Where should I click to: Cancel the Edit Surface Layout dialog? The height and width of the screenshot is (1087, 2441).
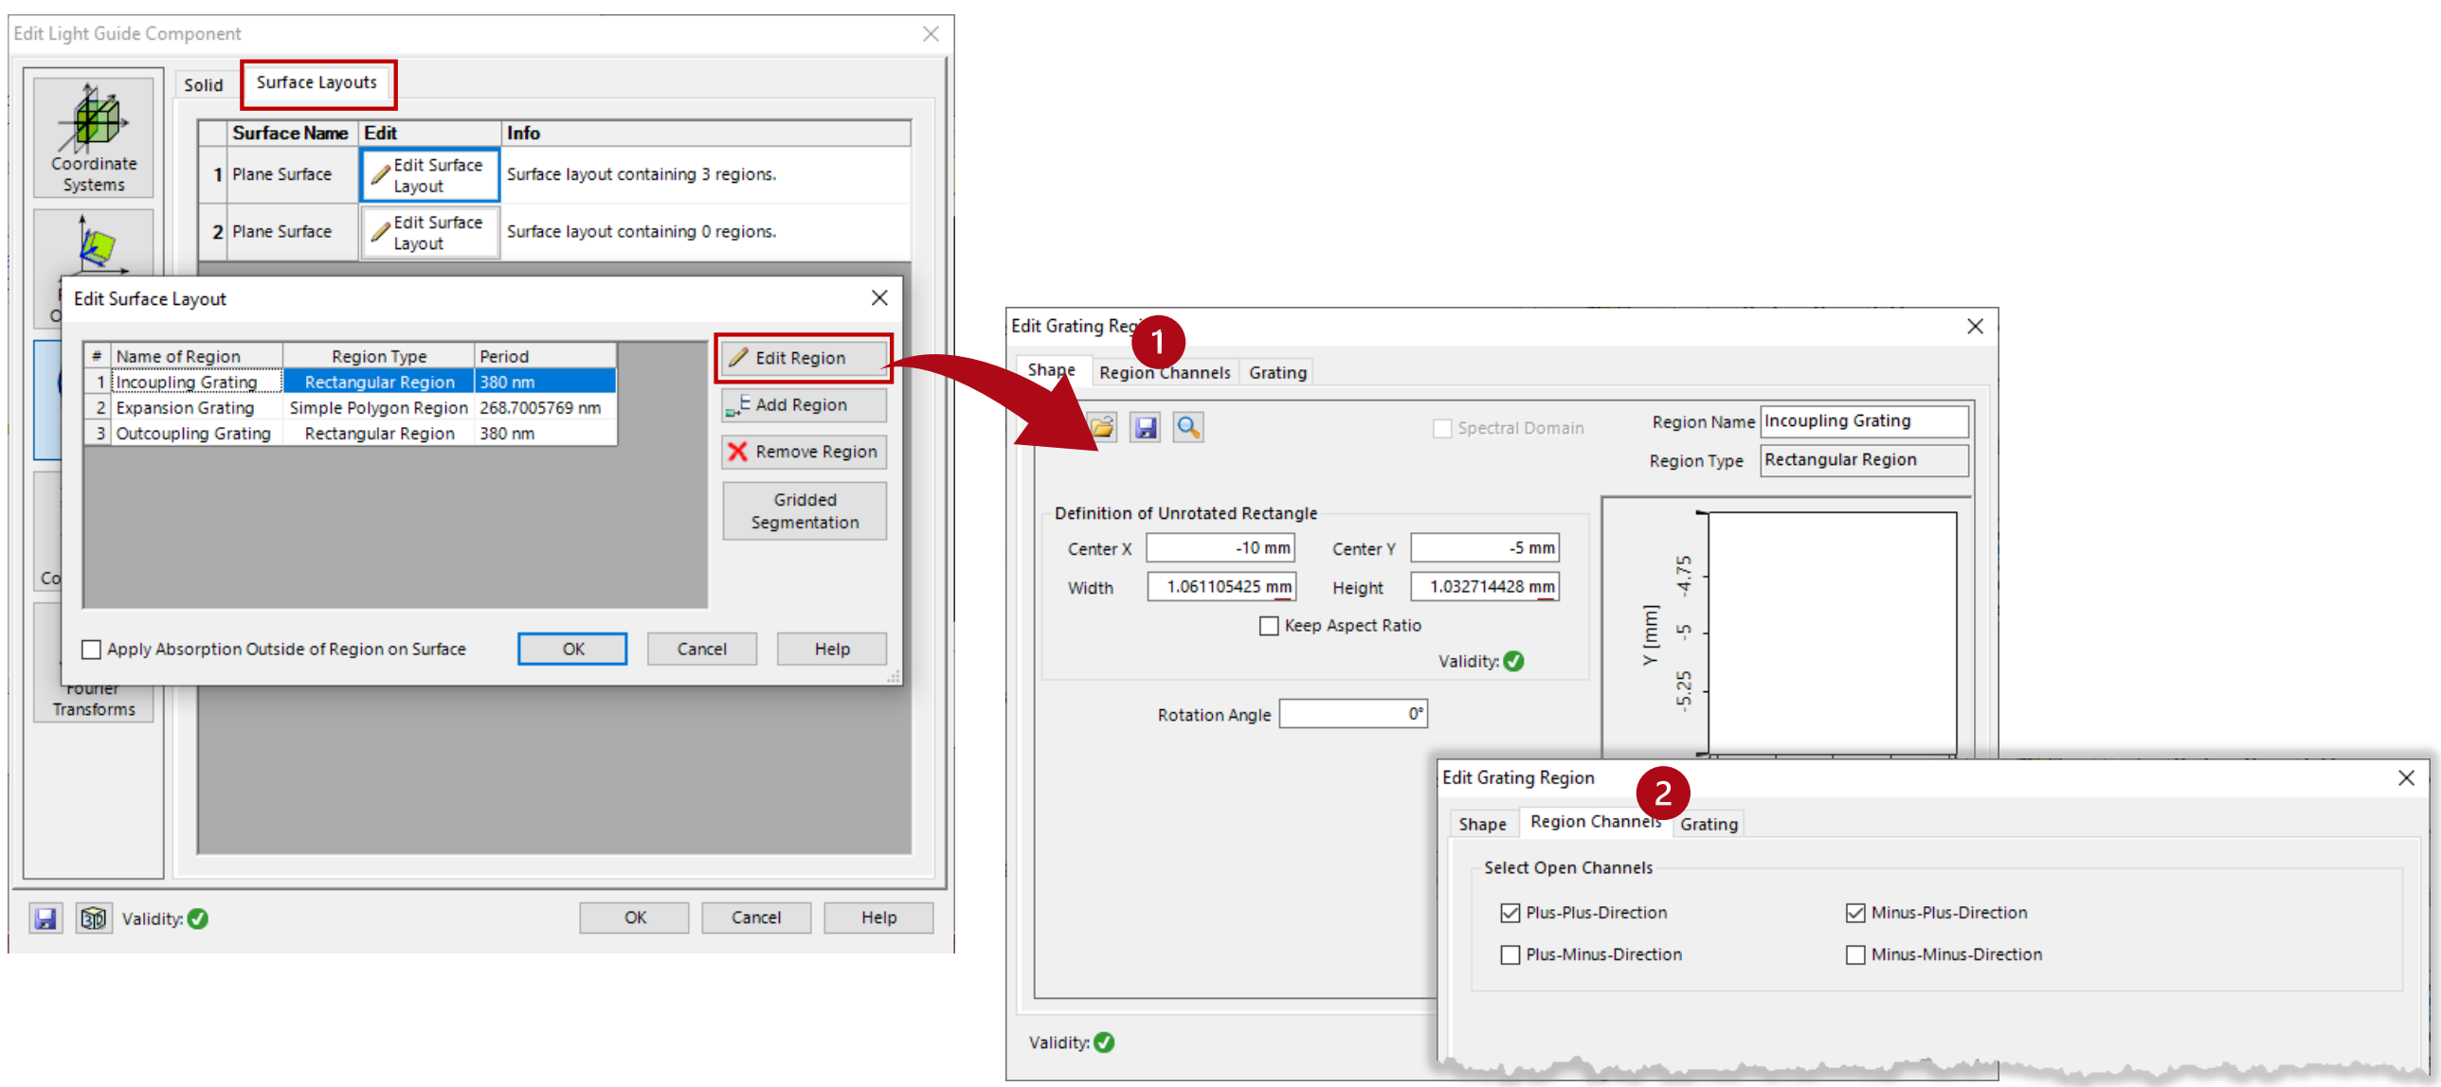click(701, 650)
